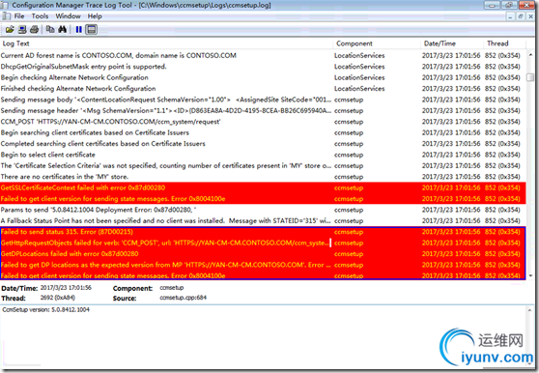Image resolution: width=539 pixels, height=373 pixels.
Task: Sort by Log Text column header
Action: 167,43
